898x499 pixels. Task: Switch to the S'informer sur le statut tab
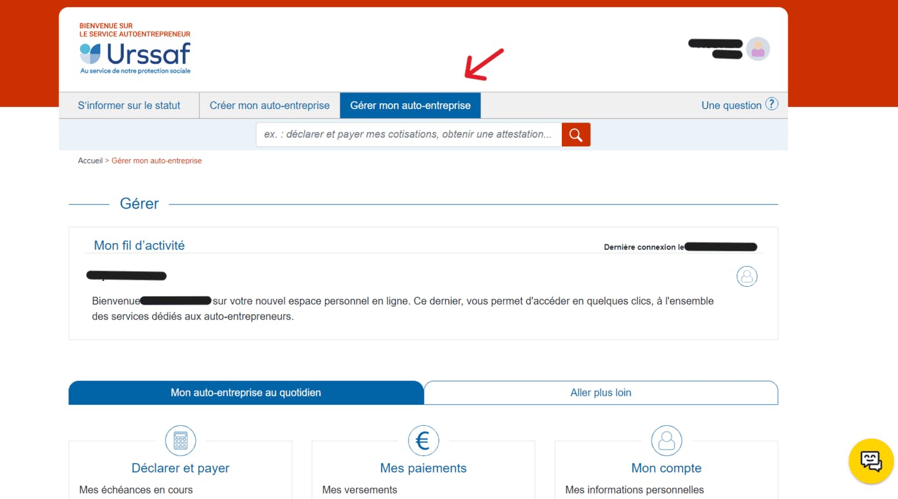tap(128, 105)
